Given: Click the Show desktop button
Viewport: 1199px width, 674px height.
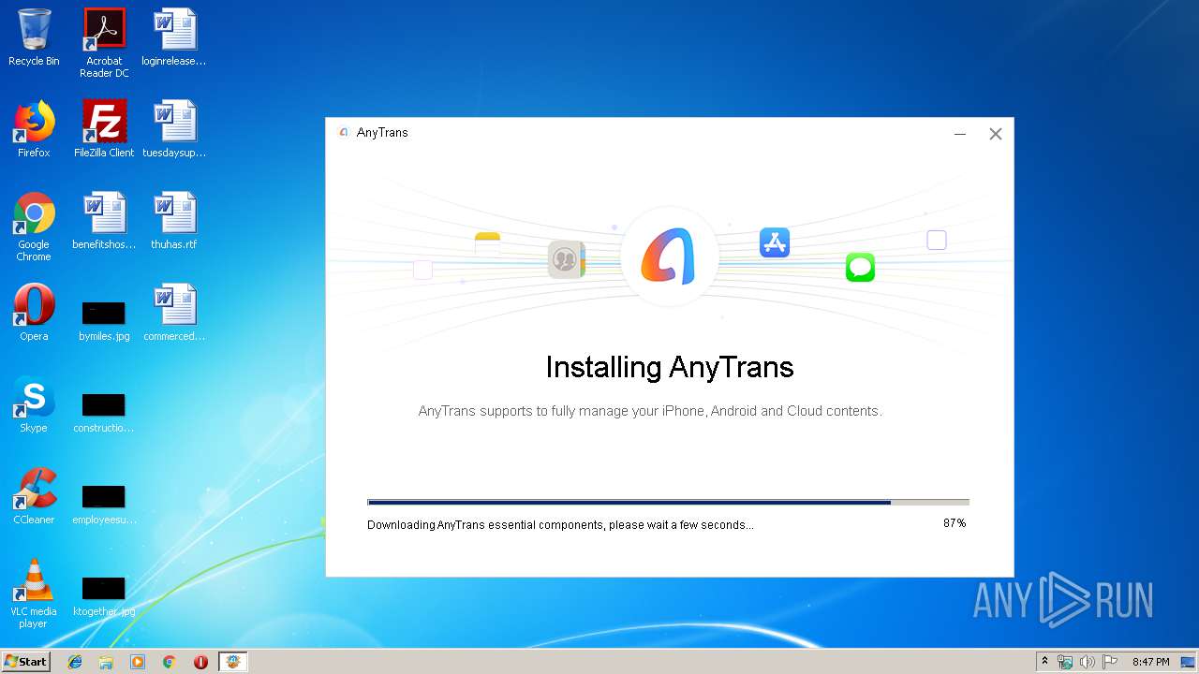Looking at the screenshot, I should [1189, 662].
